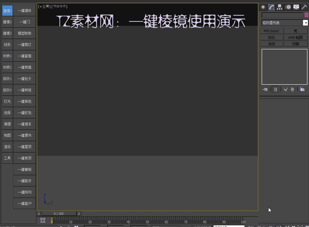The image size is (309, 227).
Task: Open the Hierarchy panel tab icon
Action: coord(279,7)
